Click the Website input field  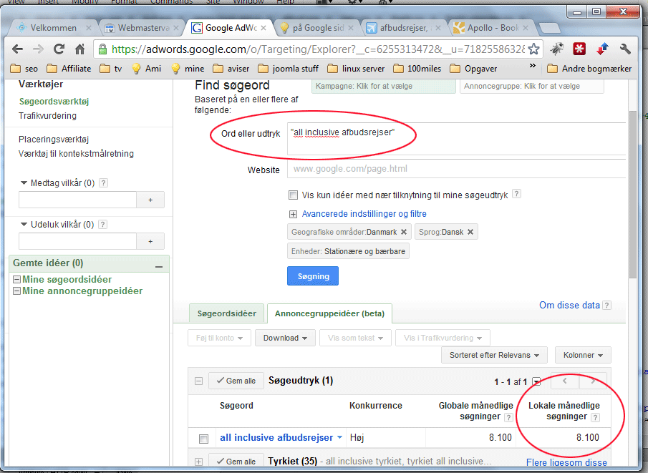point(456,169)
